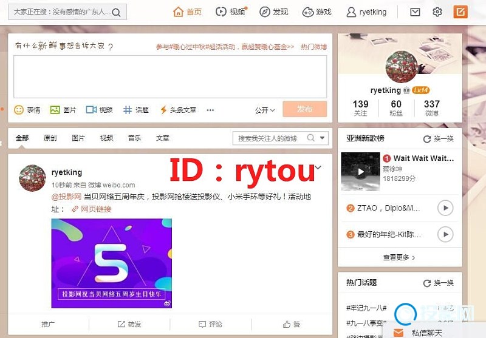The height and width of the screenshot is (338, 486).
Task: Open the Lv.14 level badge
Action: coord(420,90)
